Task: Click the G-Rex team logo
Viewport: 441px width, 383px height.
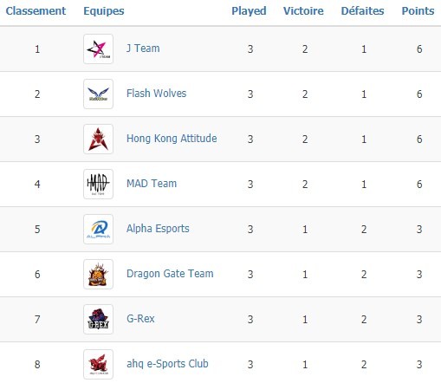Action: click(x=98, y=319)
